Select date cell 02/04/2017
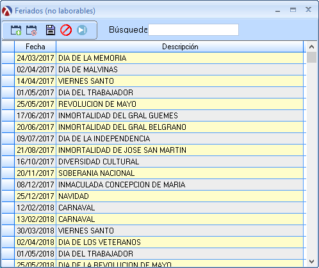The width and height of the screenshot is (319, 268). point(35,70)
